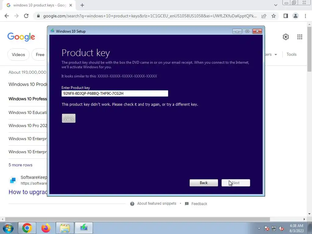
Task: Click the lock icon in address bar
Action: (x=38, y=16)
